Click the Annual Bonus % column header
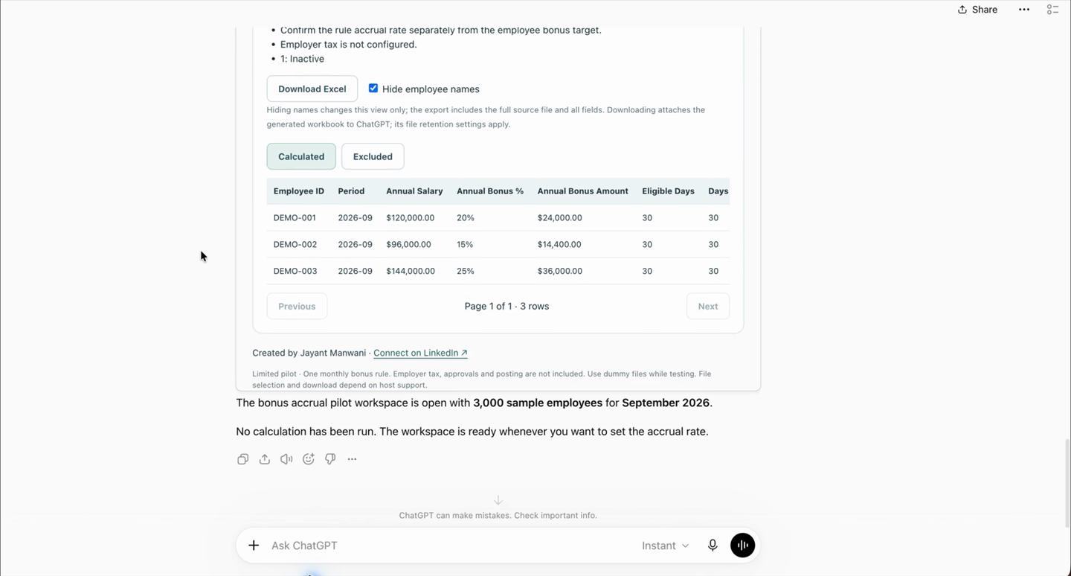The width and height of the screenshot is (1071, 576). tap(490, 191)
